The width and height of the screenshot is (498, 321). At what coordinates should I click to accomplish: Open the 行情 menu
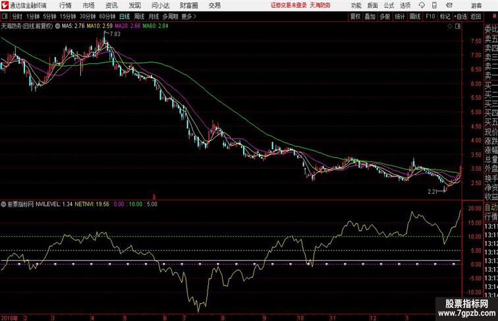pyautogui.click(x=65, y=5)
